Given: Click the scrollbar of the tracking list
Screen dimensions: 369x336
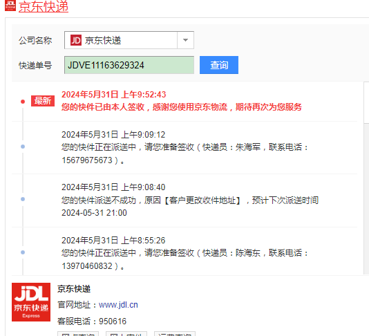Looking at the screenshot, I should (366, 178).
